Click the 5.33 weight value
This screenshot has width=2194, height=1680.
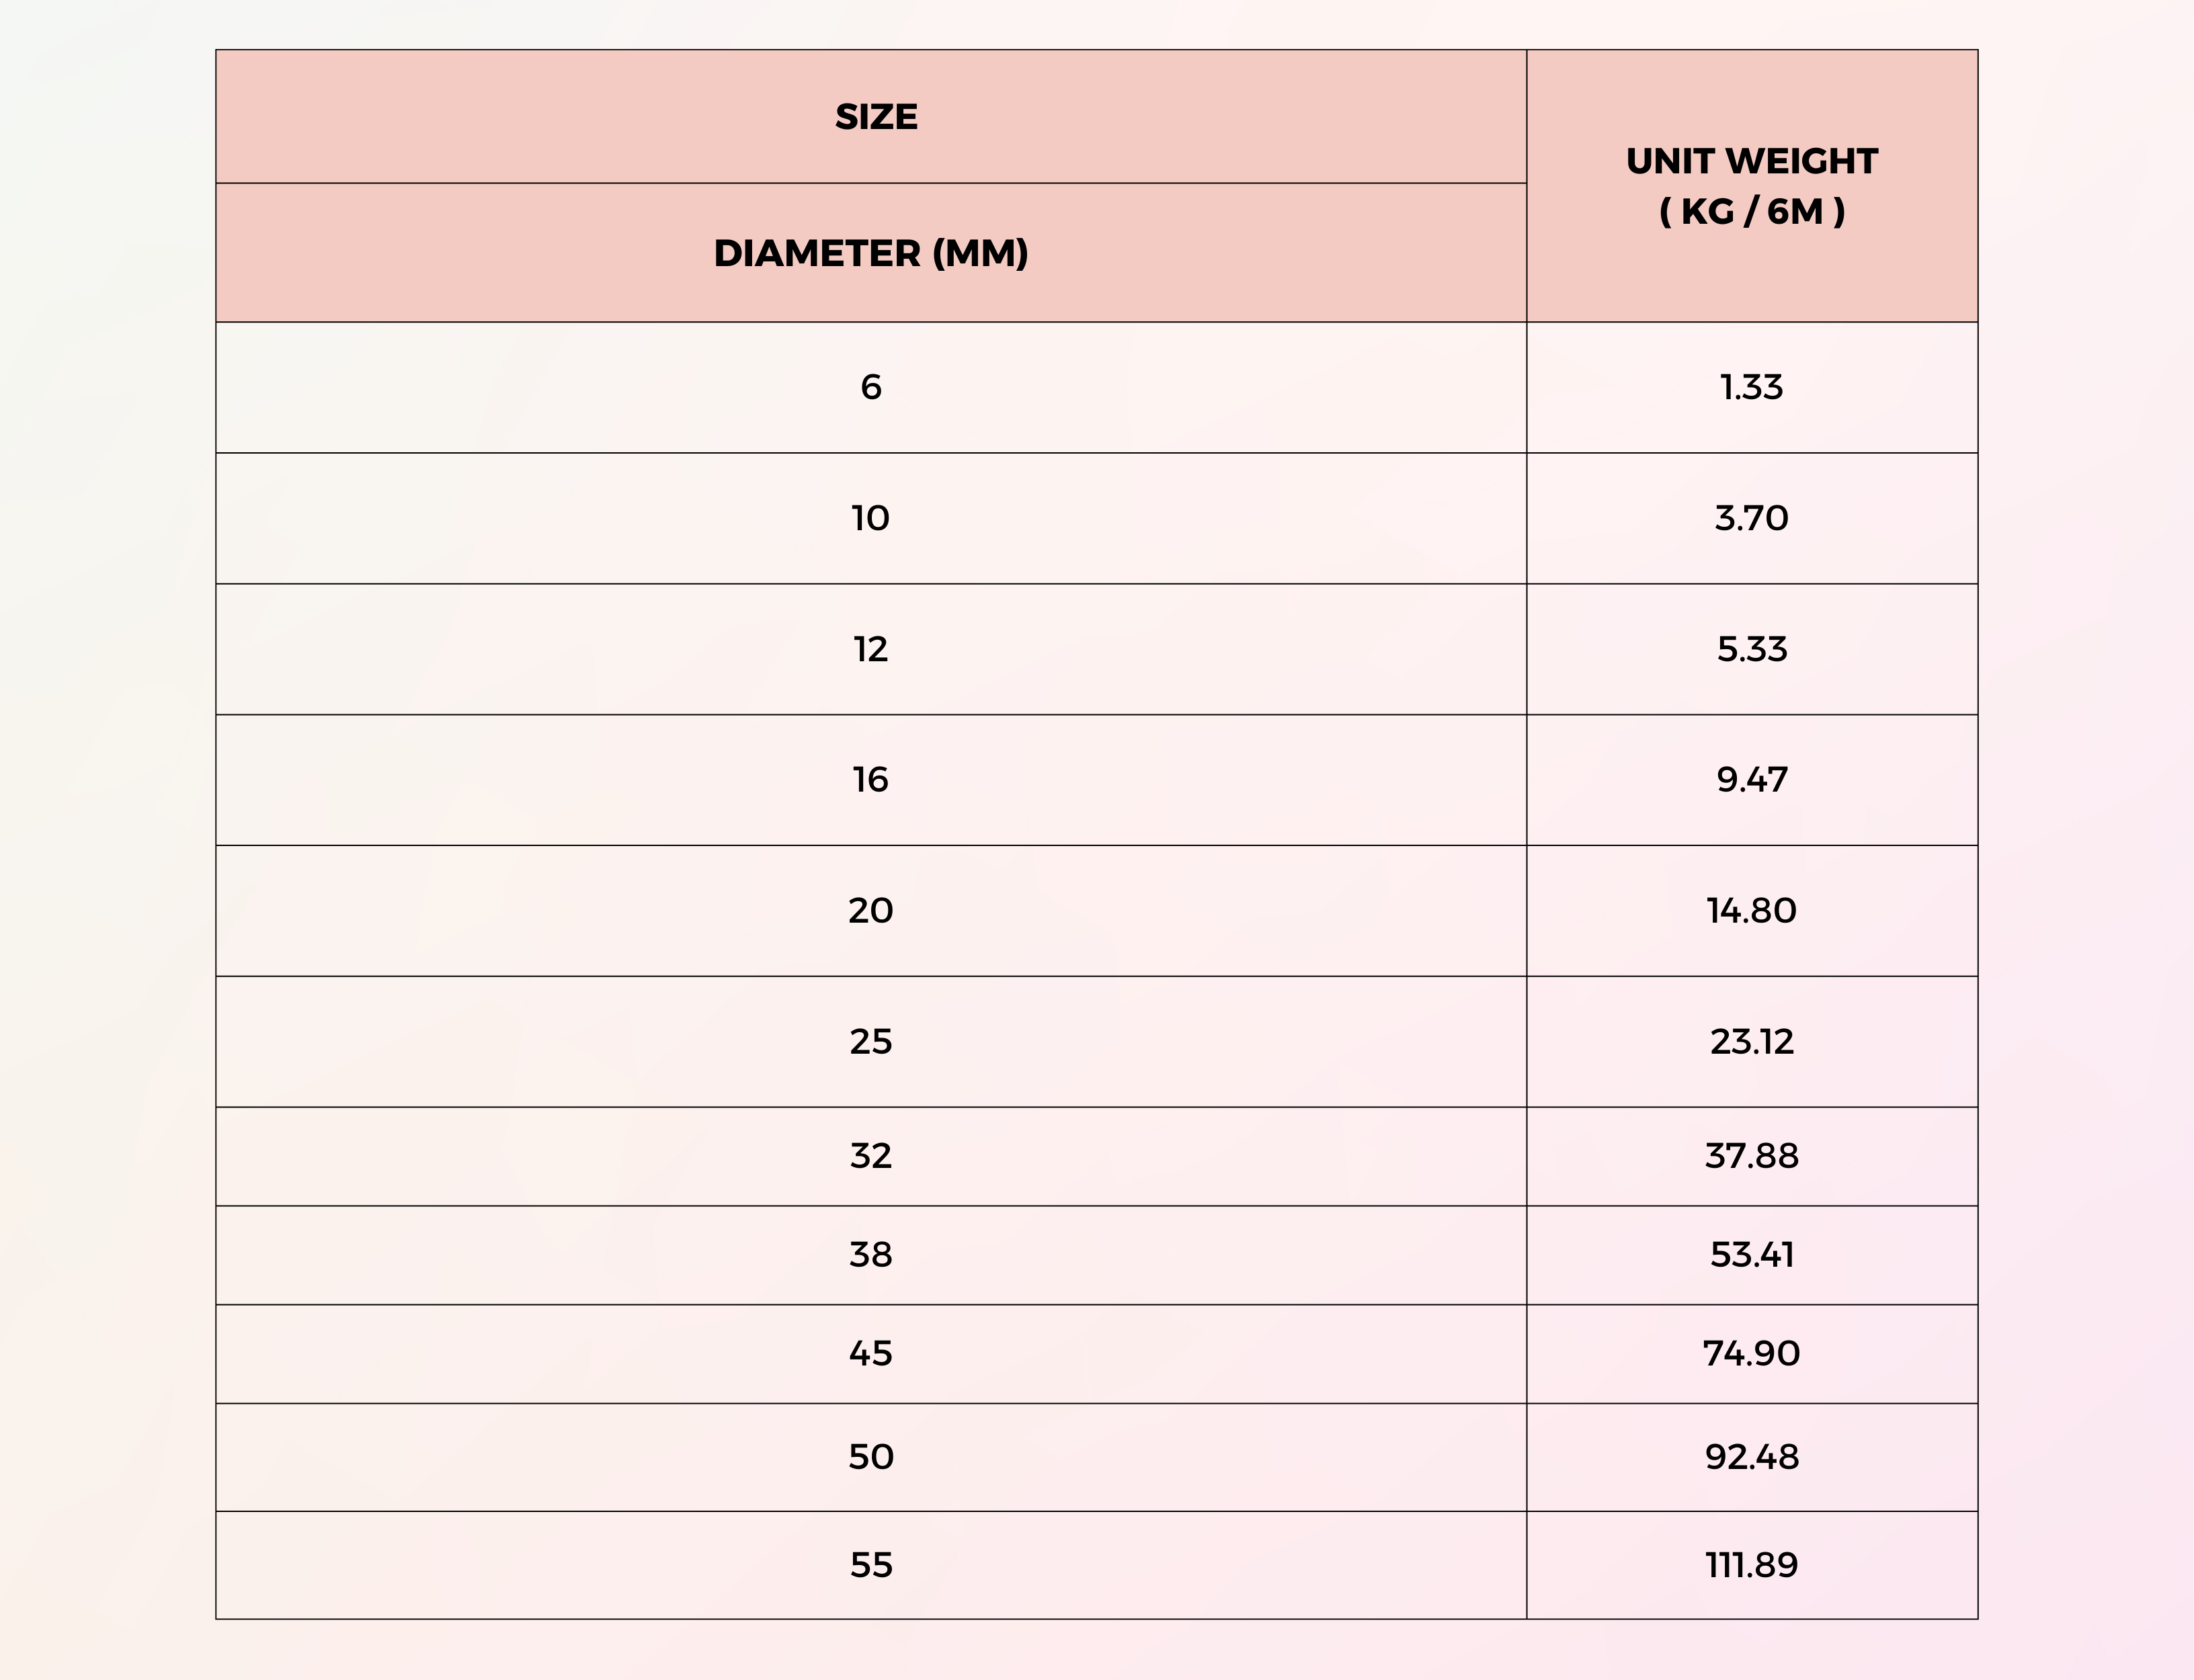(x=1751, y=649)
